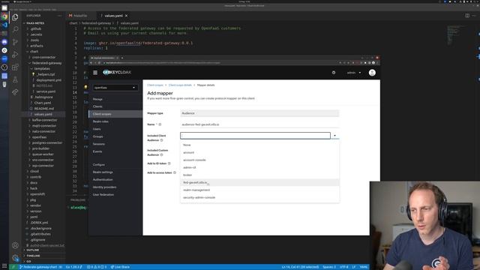Click the Client scope details breadcrumb link
Image resolution: width=480 pixels, height=270 pixels.
click(180, 85)
